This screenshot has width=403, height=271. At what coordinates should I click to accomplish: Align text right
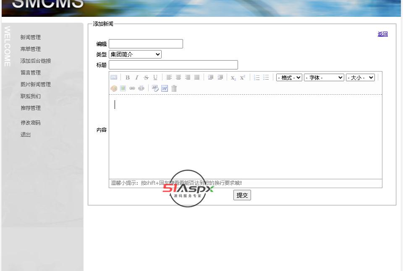tap(188, 77)
